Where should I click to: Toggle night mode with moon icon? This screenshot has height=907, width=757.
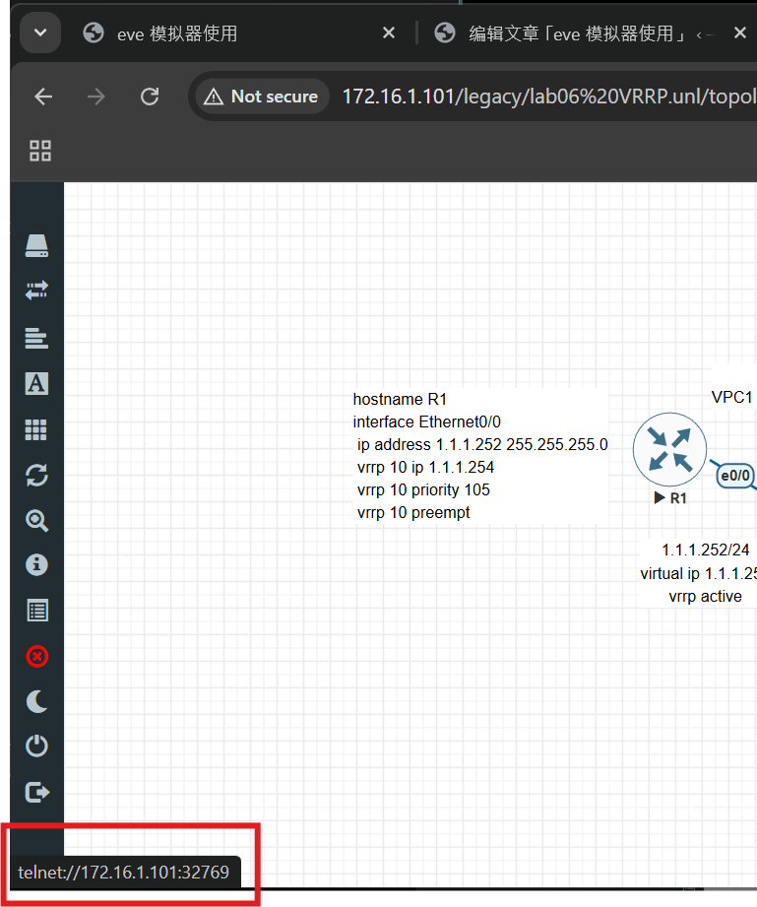pyautogui.click(x=36, y=701)
